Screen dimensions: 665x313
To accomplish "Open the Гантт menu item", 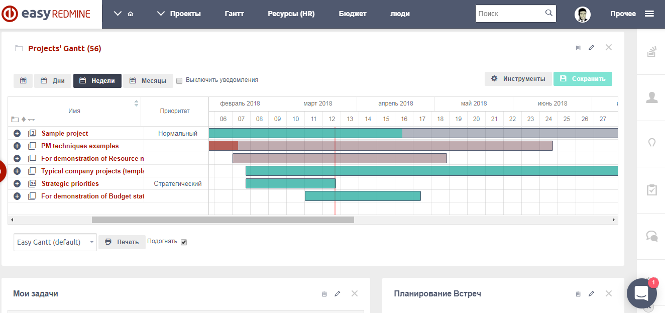I will [234, 14].
